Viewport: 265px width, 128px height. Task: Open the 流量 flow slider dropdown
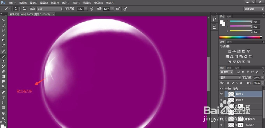[112, 9]
